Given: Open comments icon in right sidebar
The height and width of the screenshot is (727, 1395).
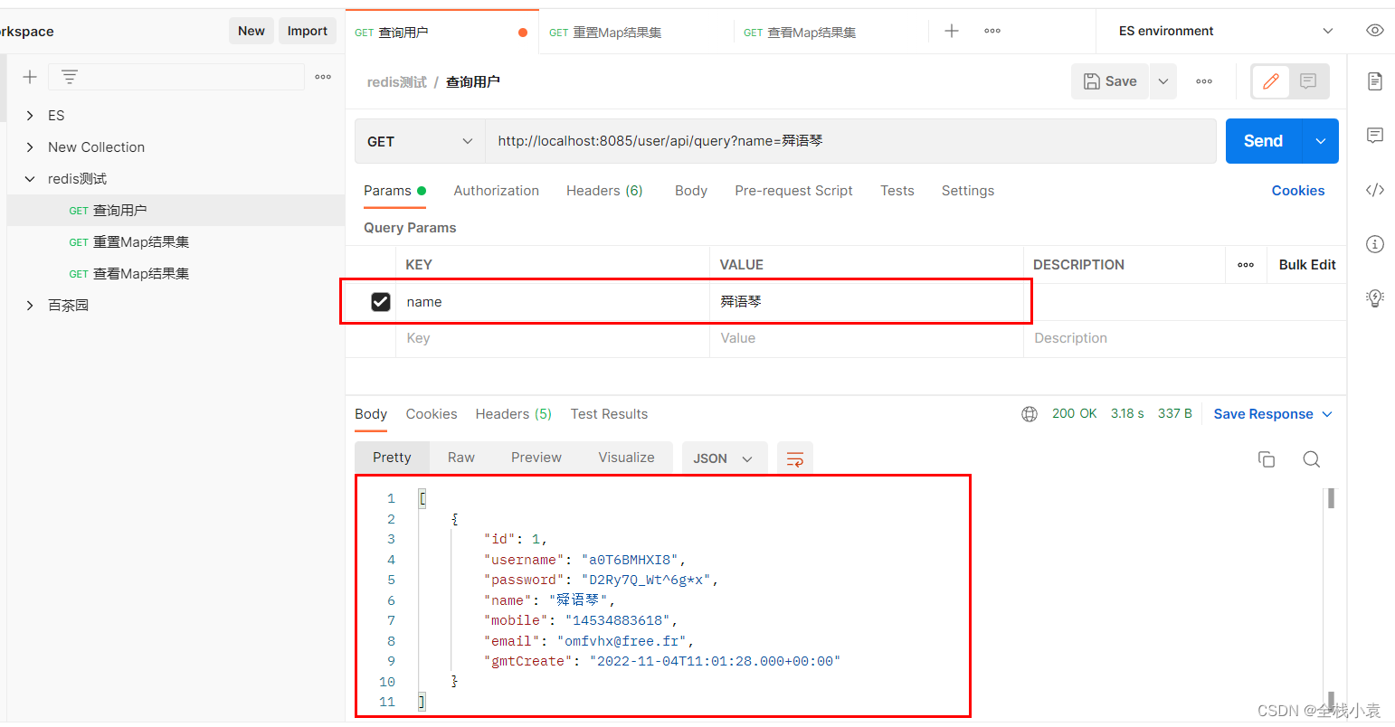Looking at the screenshot, I should click(1375, 136).
